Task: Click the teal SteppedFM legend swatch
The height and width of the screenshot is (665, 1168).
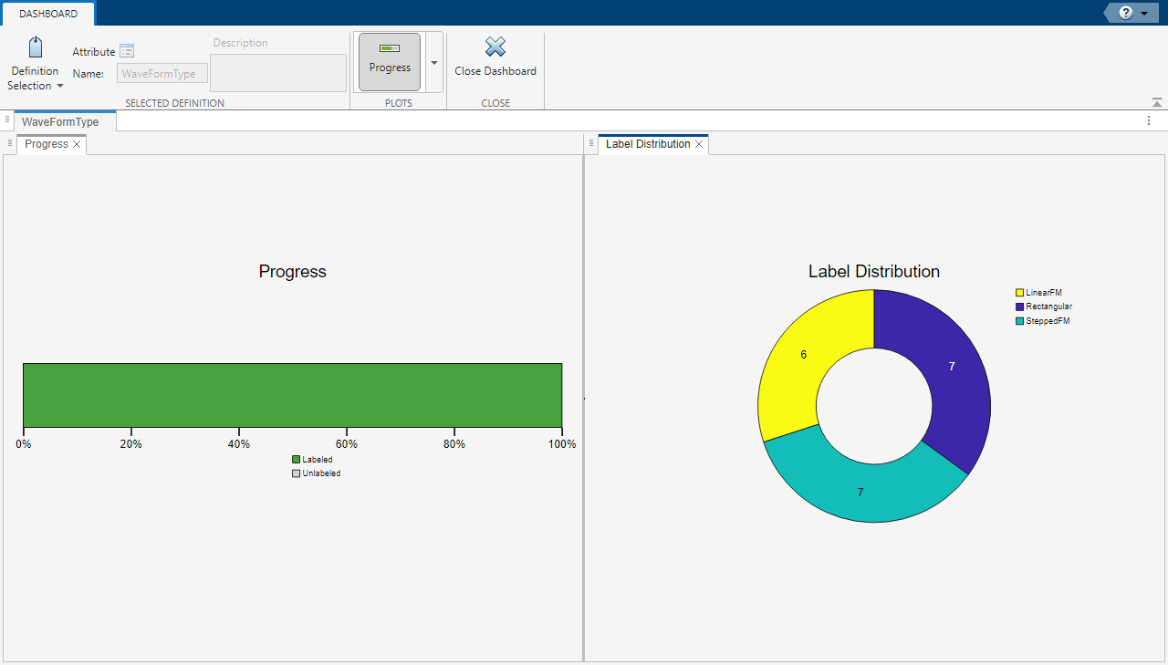Action: point(1019,321)
